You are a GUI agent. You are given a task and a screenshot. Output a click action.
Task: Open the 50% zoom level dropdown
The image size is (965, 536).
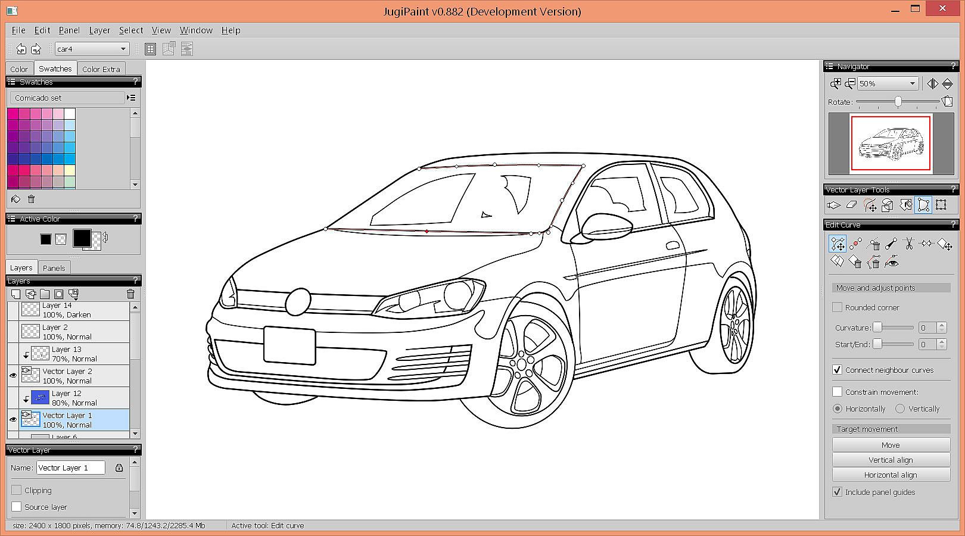click(888, 84)
